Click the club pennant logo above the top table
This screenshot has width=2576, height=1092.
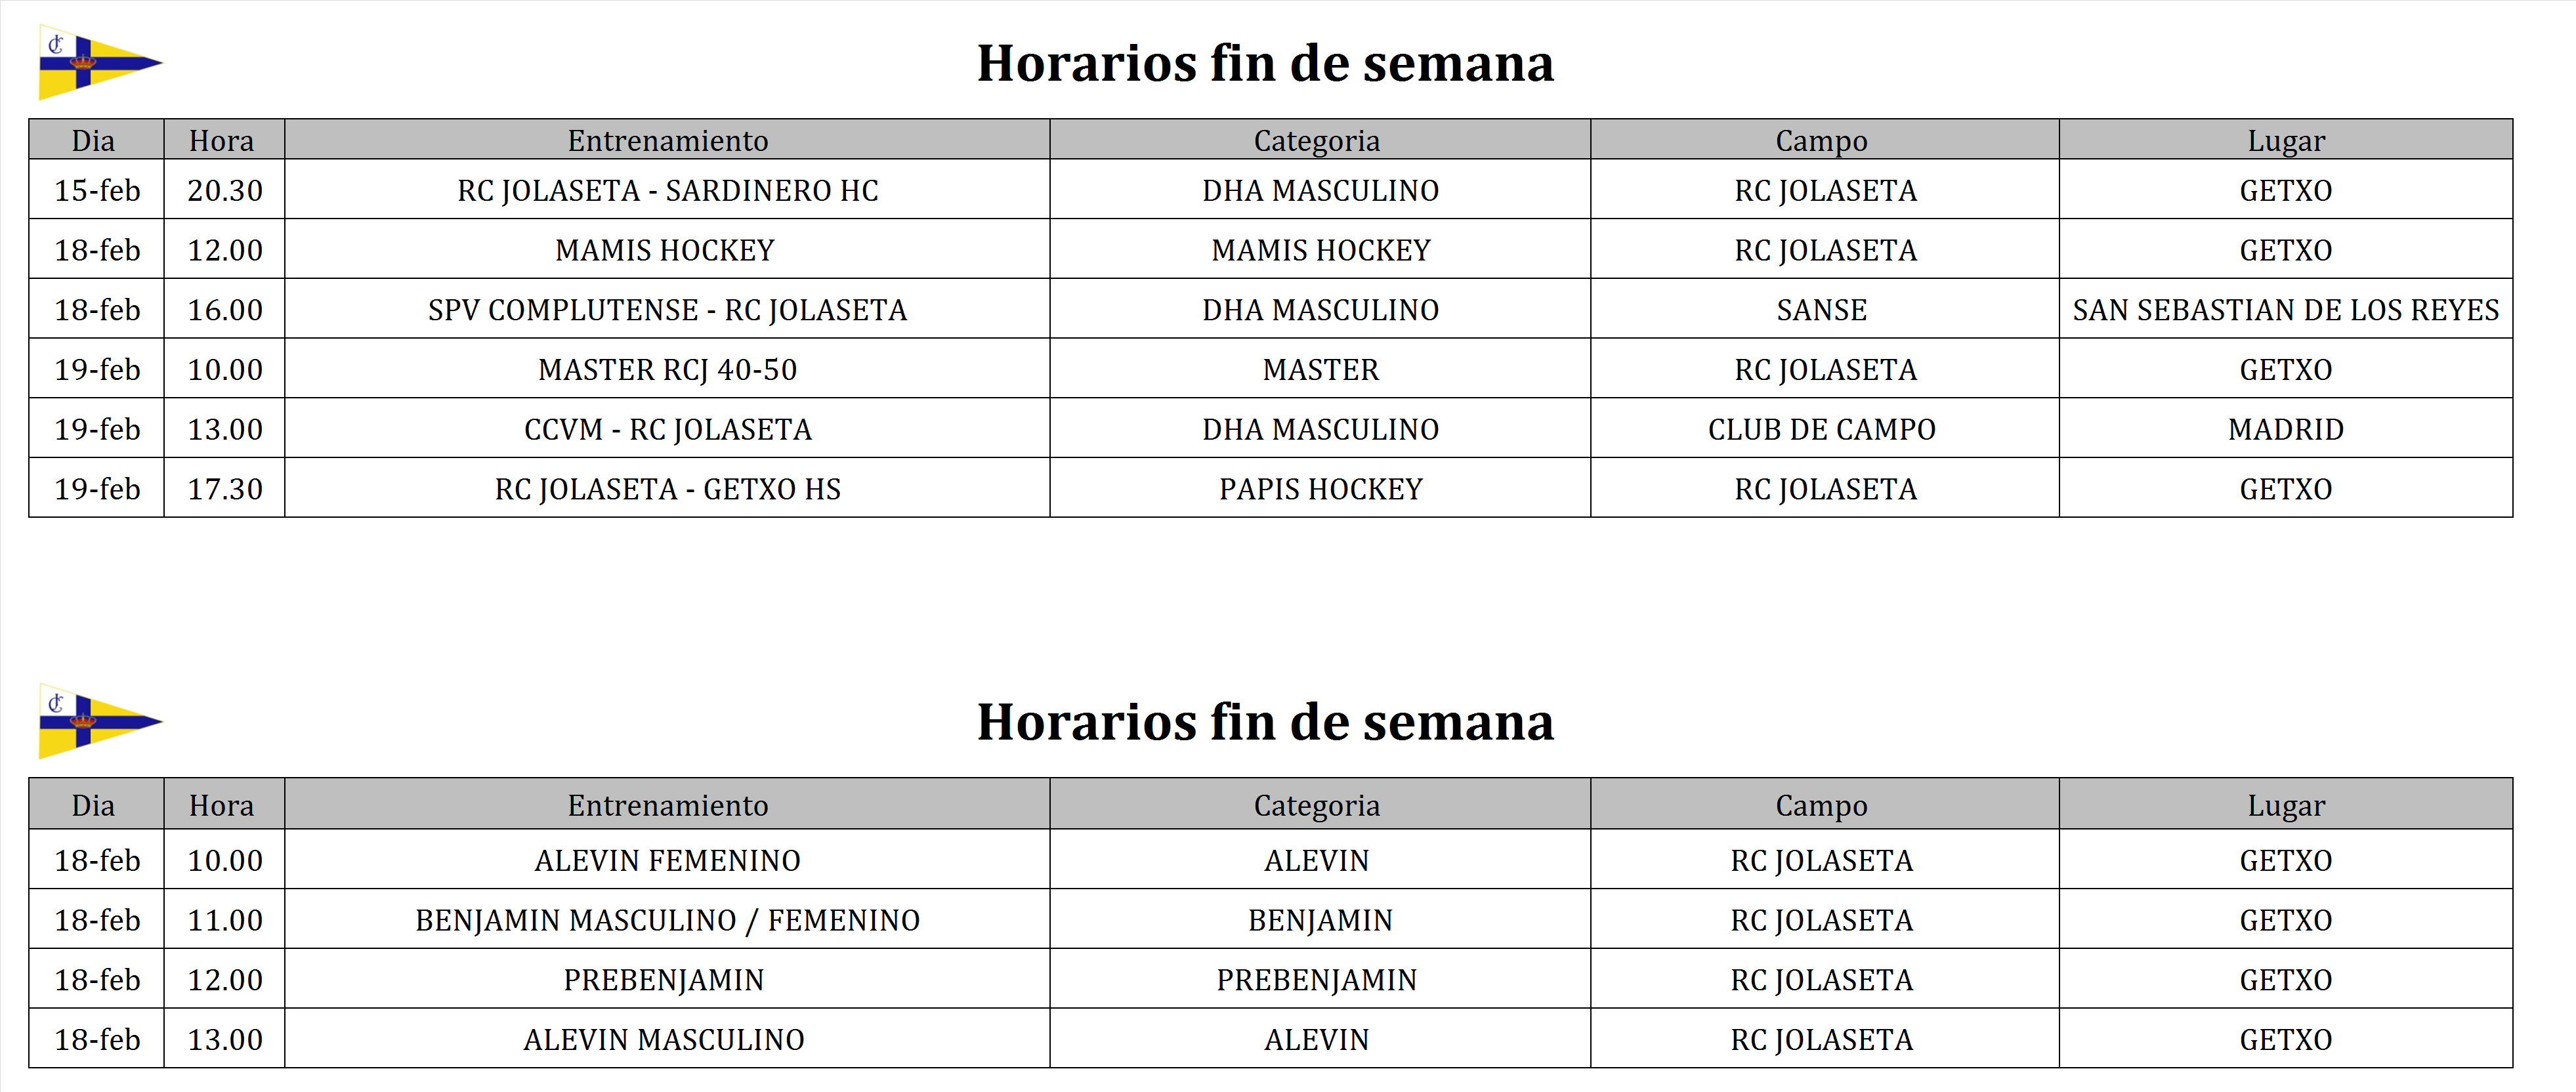(96, 63)
